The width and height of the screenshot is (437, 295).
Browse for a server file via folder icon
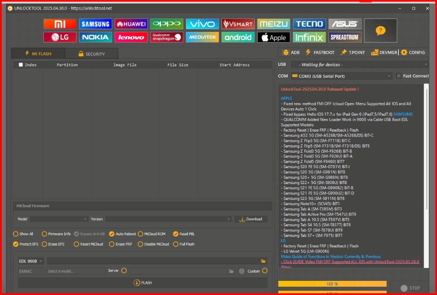coord(231,271)
